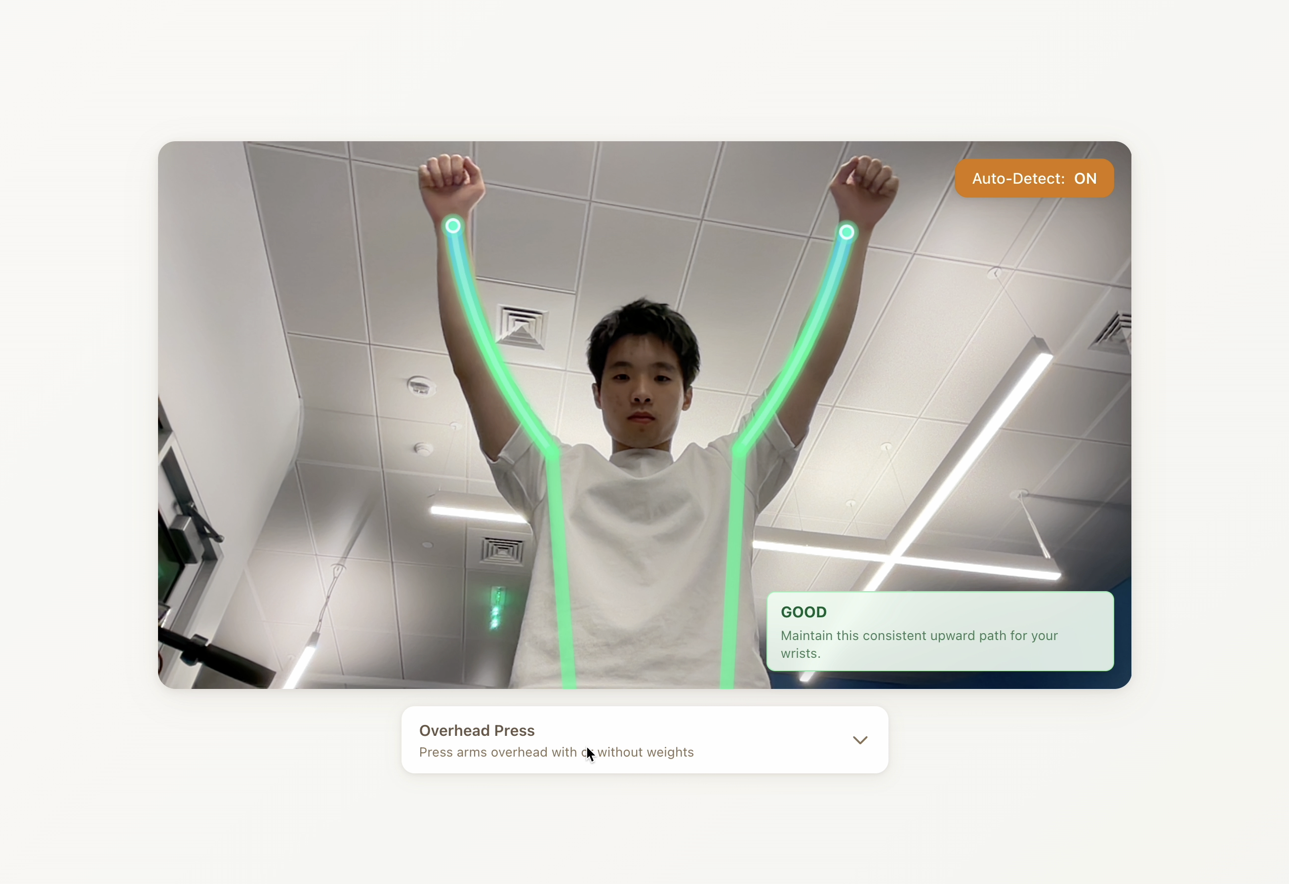Click the left wrist tracking circle marker
The height and width of the screenshot is (884, 1289).
click(x=453, y=226)
